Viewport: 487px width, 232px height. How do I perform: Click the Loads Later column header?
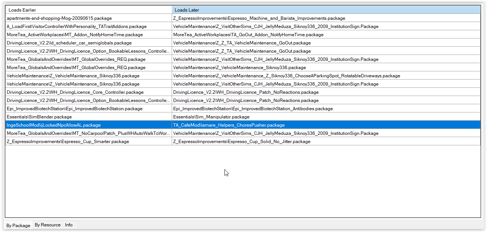[326, 10]
